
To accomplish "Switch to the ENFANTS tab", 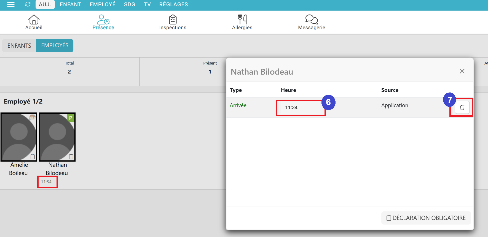I will point(19,46).
